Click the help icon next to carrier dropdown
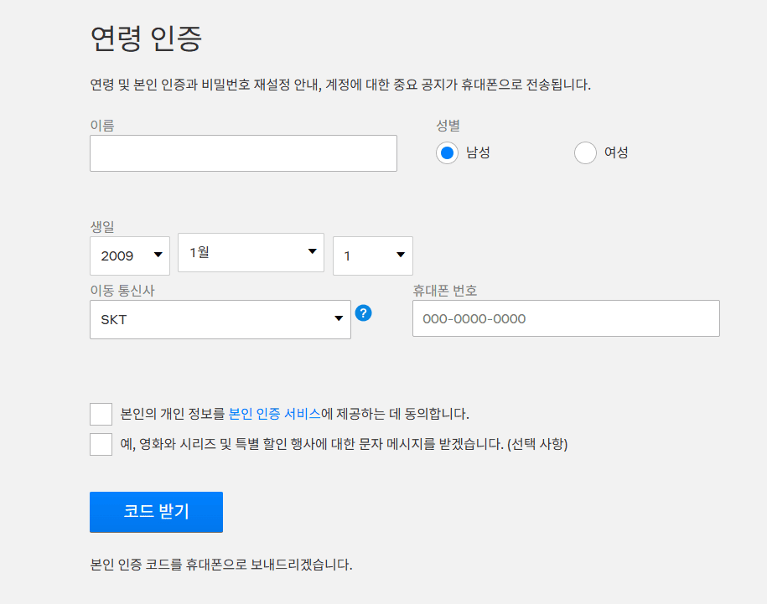The image size is (767, 604). (363, 313)
